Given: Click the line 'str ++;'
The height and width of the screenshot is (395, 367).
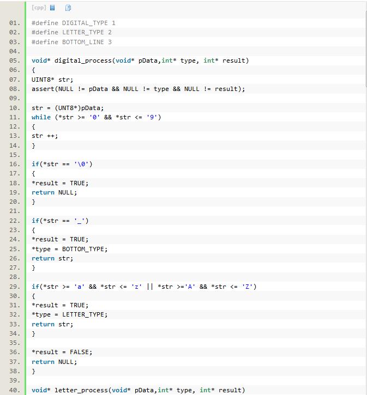Looking at the screenshot, I should pos(45,136).
